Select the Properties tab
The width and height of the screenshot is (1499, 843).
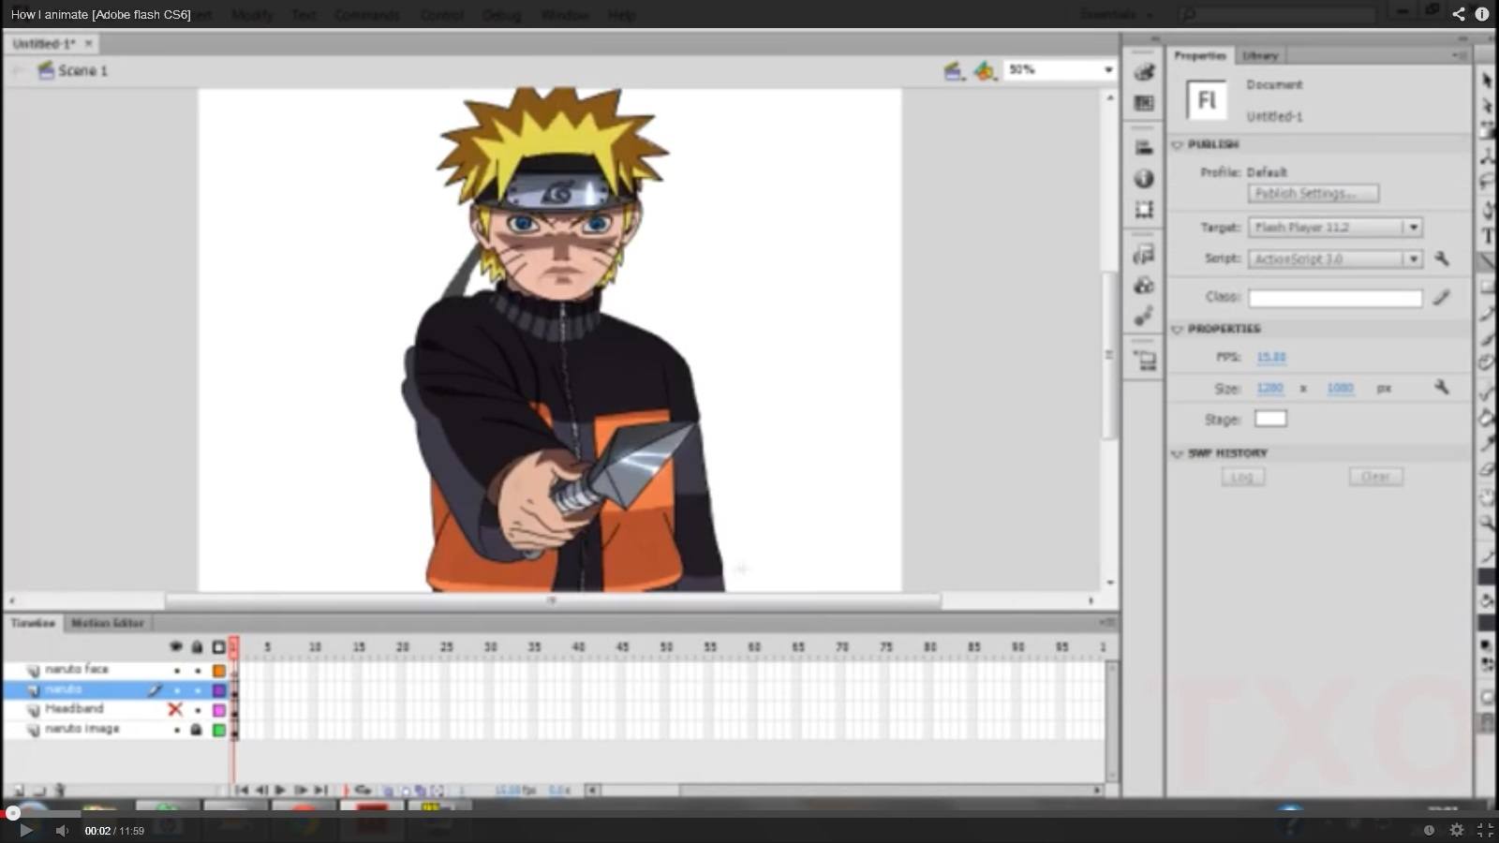(x=1200, y=55)
